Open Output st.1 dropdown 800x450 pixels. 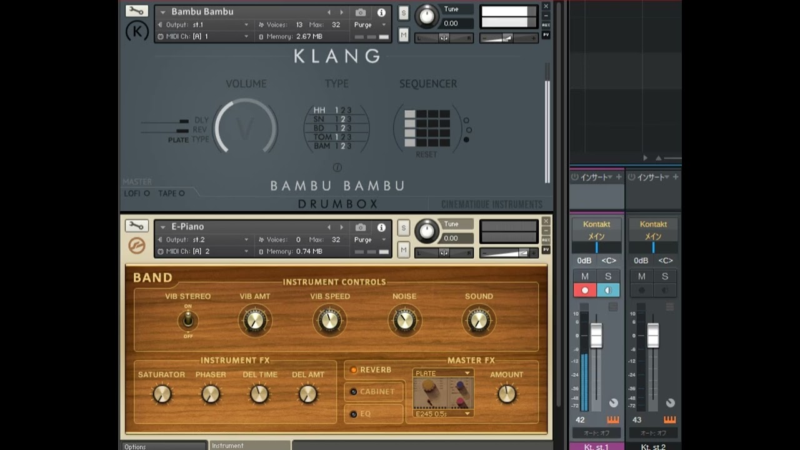tap(246, 25)
